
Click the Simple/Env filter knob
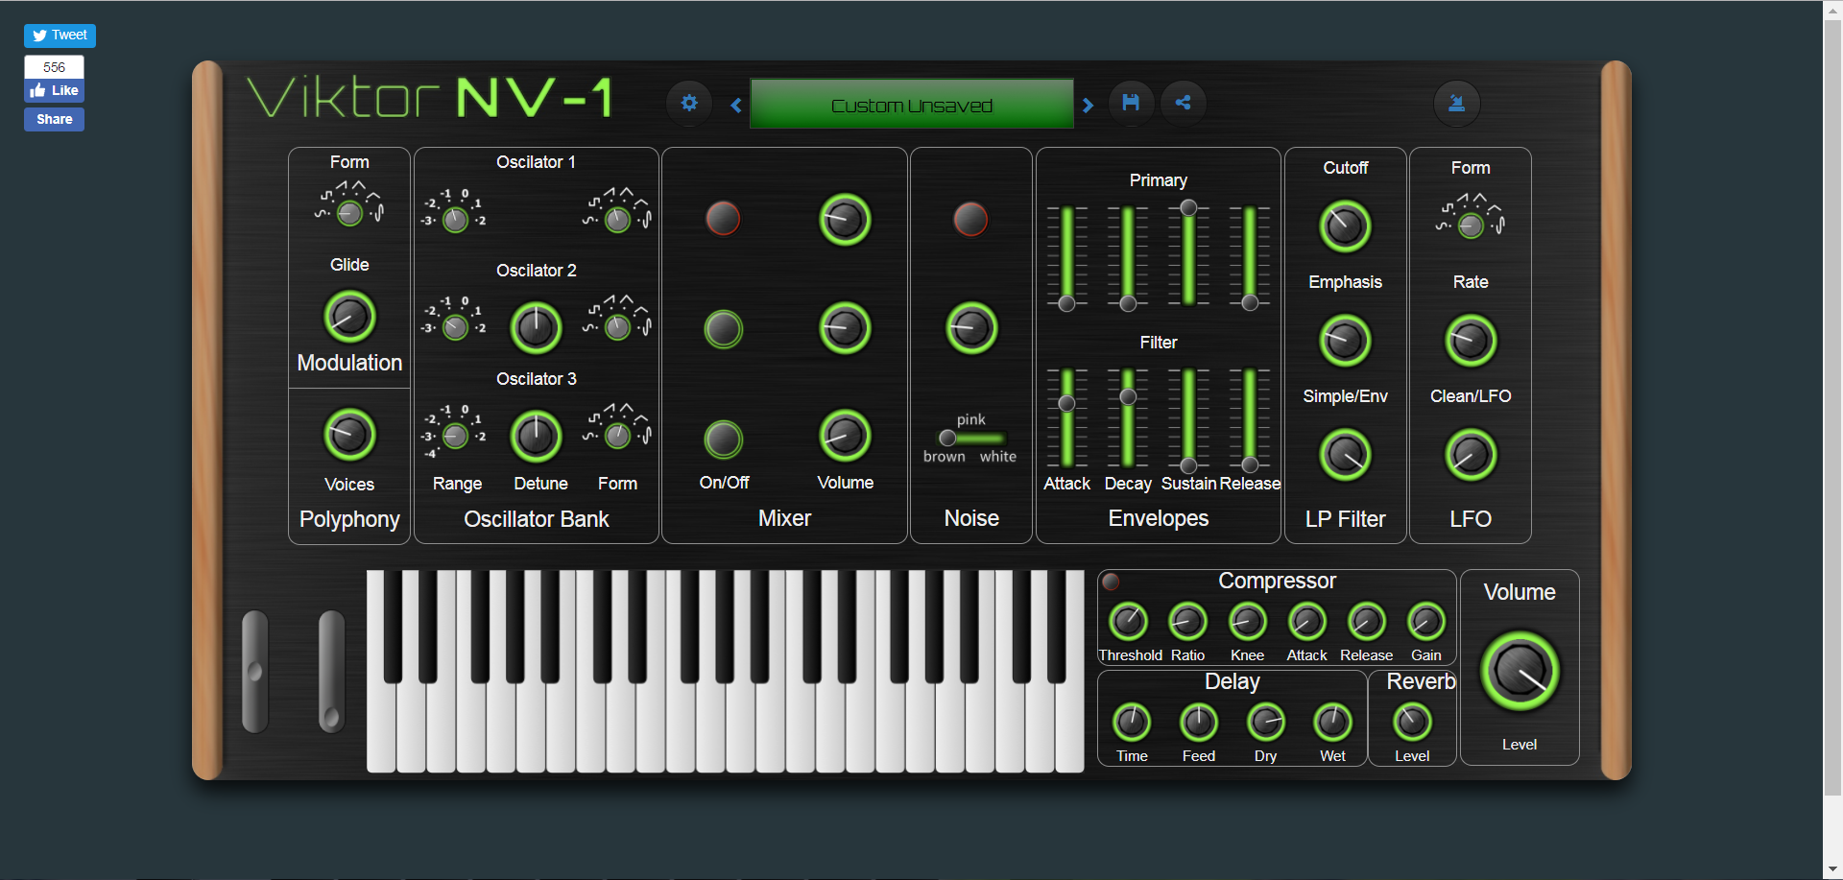[x=1345, y=455]
